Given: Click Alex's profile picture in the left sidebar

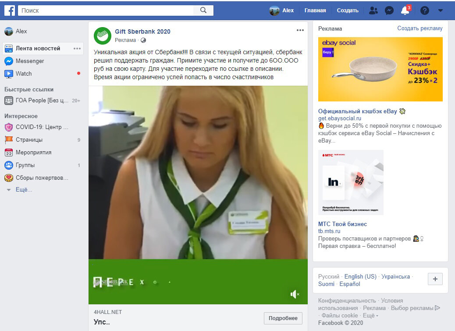Looking at the screenshot, I should pyautogui.click(x=9, y=31).
